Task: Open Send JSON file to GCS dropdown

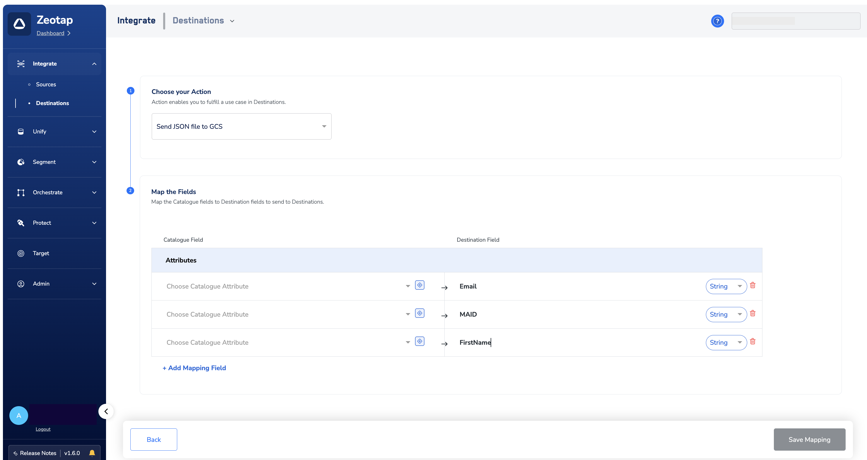Action: coord(241,126)
